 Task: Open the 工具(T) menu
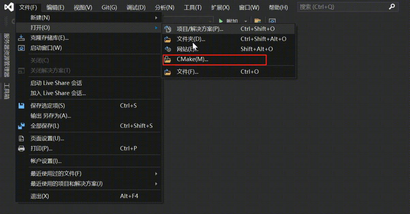pos(193,7)
